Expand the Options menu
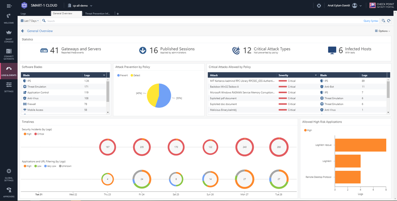The width and height of the screenshot is (397, 201). pos(383,31)
